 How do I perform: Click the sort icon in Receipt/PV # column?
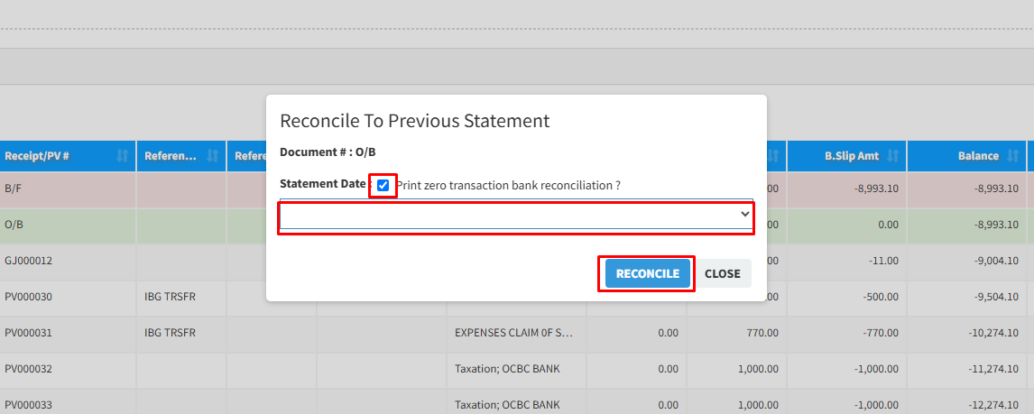tap(123, 156)
